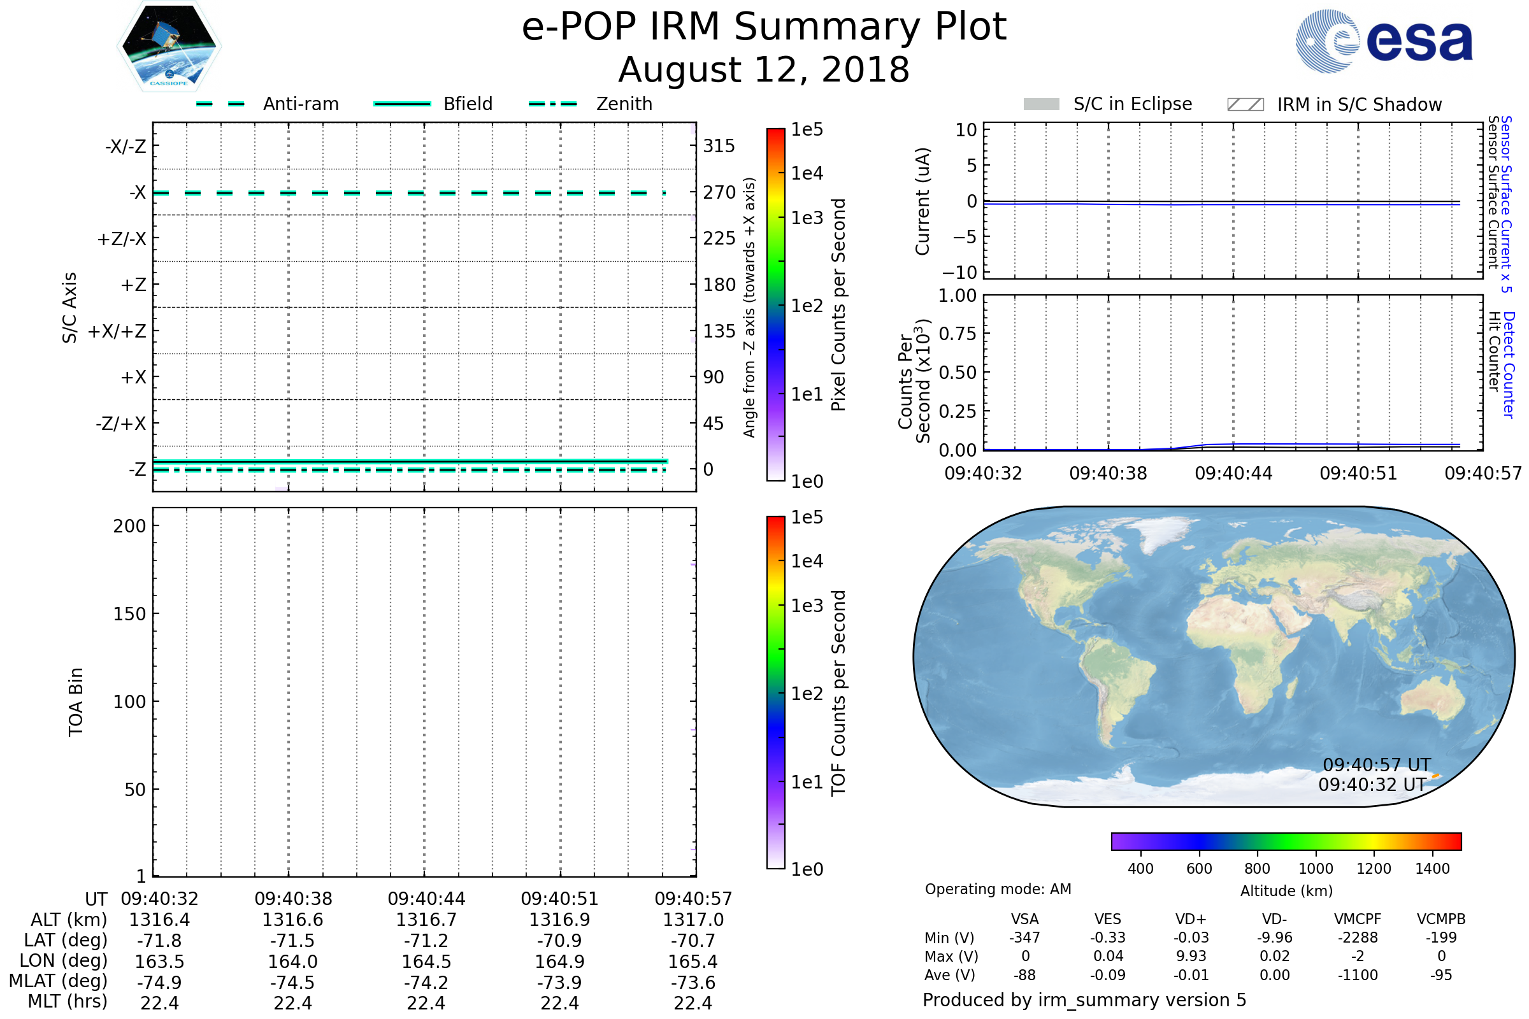Click the 09:40:57 UT map label

1377,765
